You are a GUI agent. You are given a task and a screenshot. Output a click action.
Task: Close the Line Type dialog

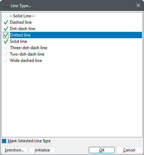pyautogui.click(x=138, y=5)
